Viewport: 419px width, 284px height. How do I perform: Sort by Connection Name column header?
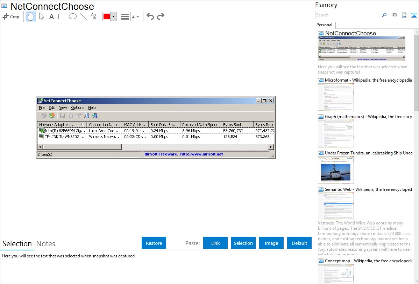105,124
